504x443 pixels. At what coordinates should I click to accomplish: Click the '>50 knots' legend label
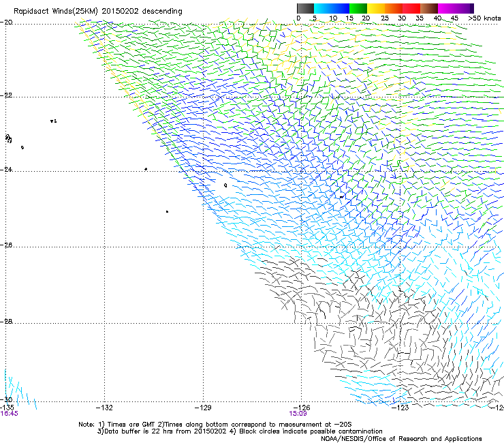(x=484, y=18)
